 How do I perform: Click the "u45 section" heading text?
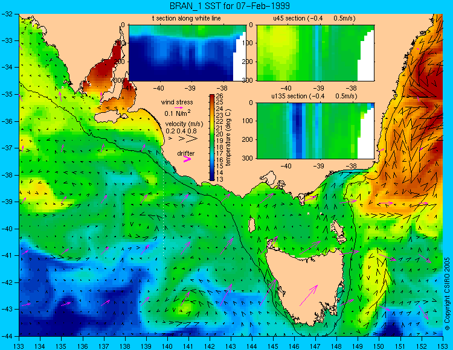(289, 18)
